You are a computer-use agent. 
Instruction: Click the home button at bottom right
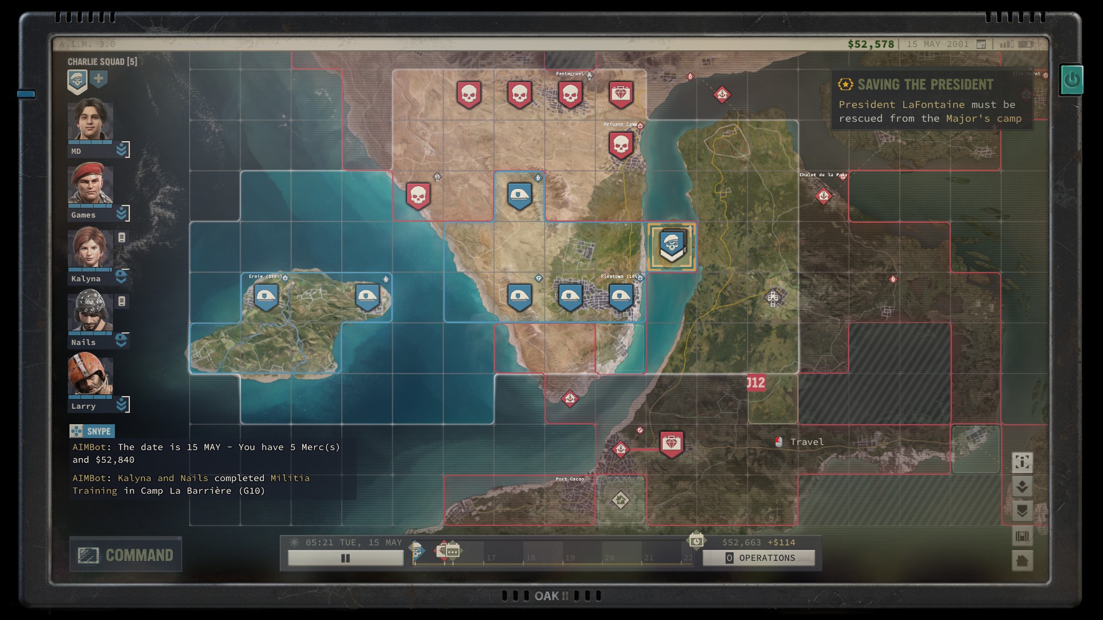1022,561
